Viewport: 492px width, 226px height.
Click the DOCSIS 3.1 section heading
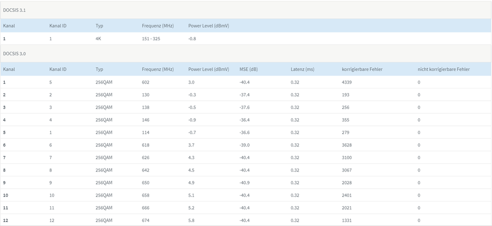pos(14,10)
